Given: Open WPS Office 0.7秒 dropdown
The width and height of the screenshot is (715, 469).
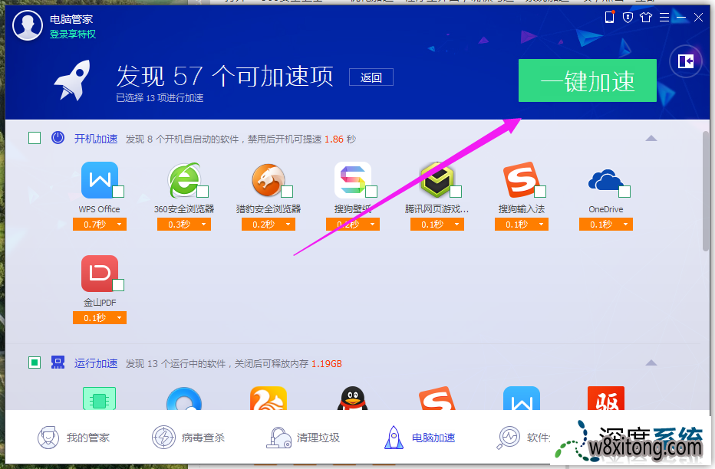Looking at the screenshot, I should 100,225.
